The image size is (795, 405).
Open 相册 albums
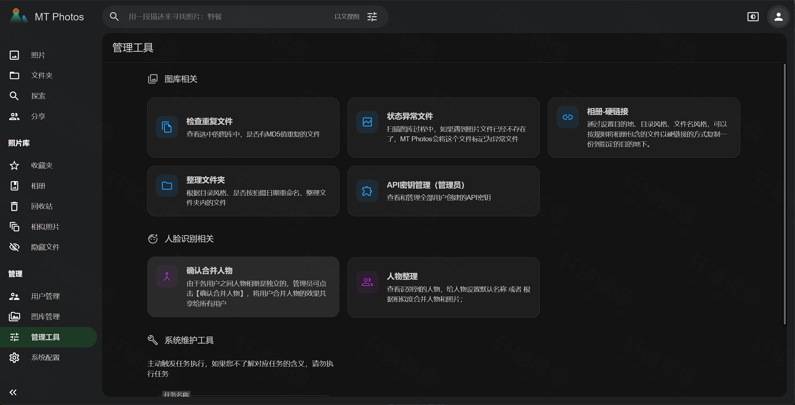point(48,186)
